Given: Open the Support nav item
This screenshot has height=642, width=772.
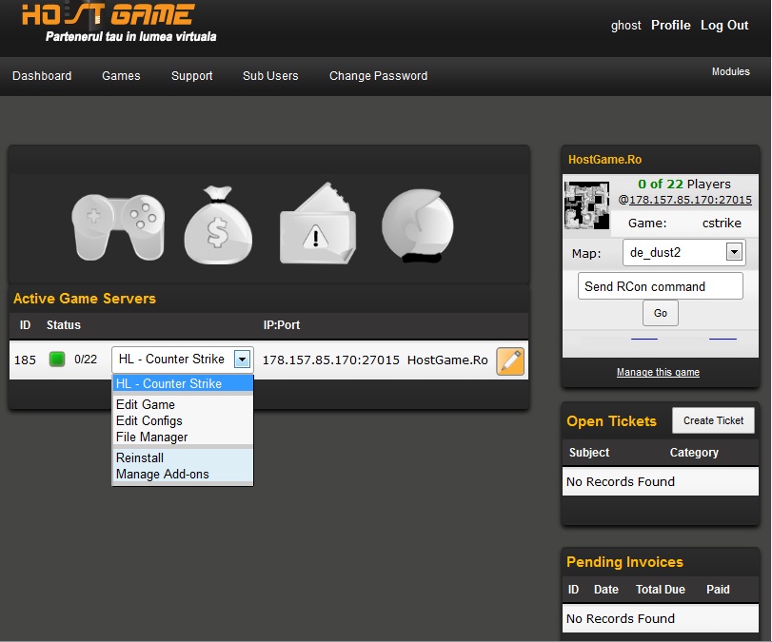Looking at the screenshot, I should pyautogui.click(x=192, y=76).
